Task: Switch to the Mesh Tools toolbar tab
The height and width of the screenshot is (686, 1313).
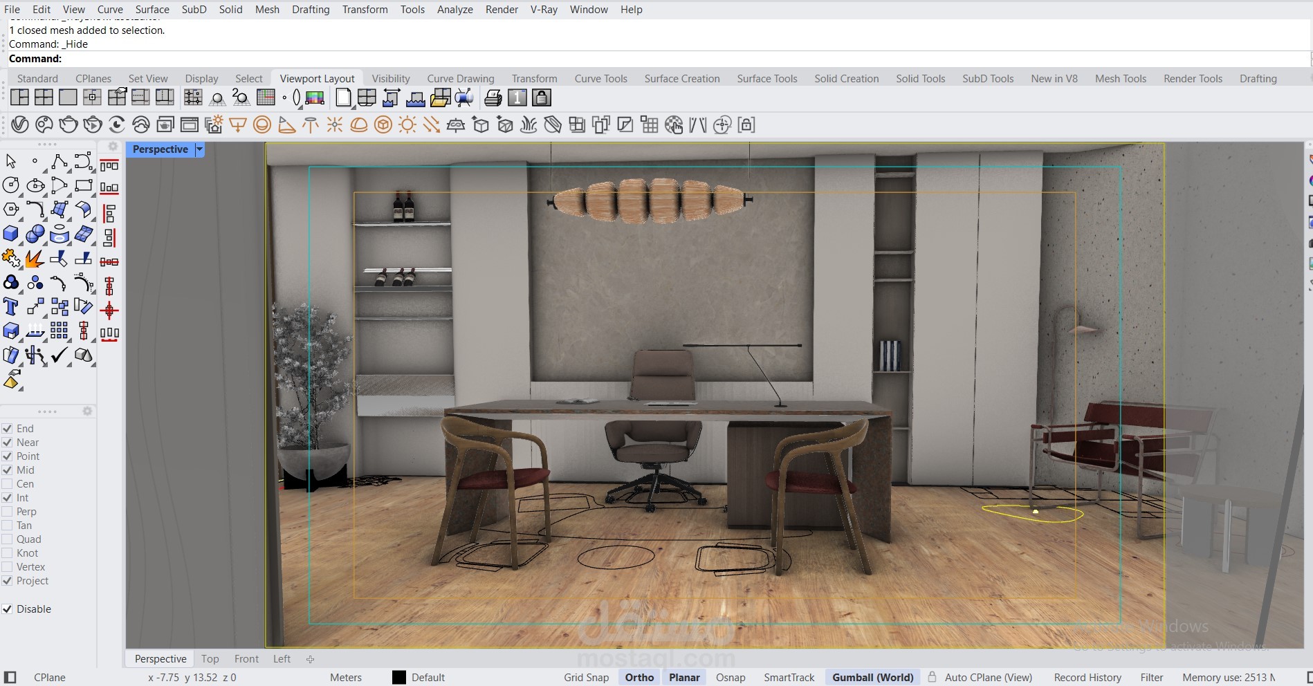Action: click(1120, 79)
